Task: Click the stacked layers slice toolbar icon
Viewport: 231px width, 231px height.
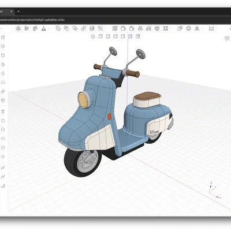Action: click(92, 28)
